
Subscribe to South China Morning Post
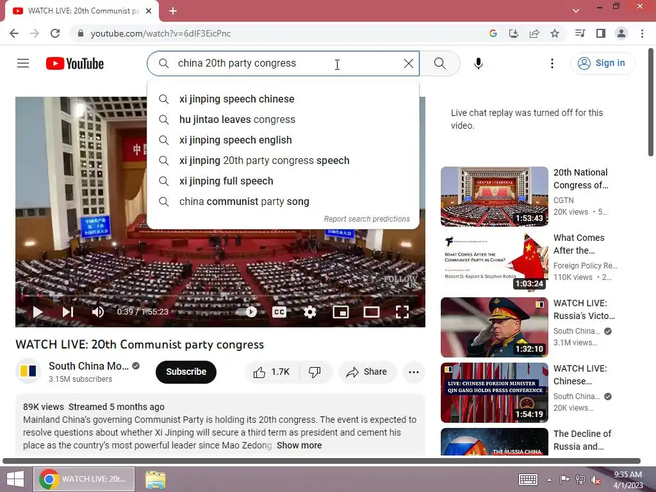tap(186, 372)
